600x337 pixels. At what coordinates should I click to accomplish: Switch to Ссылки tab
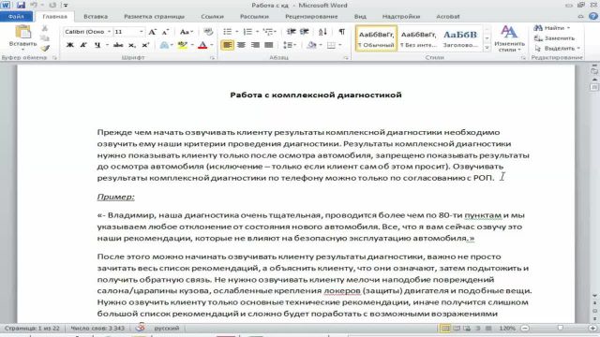[x=212, y=17]
